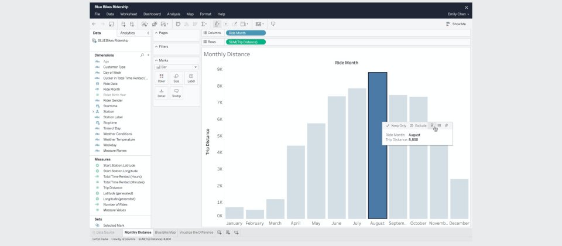This screenshot has width=562, height=246.
Task: Click the duplicate sheet toolbar icon
Action: click(155, 24)
